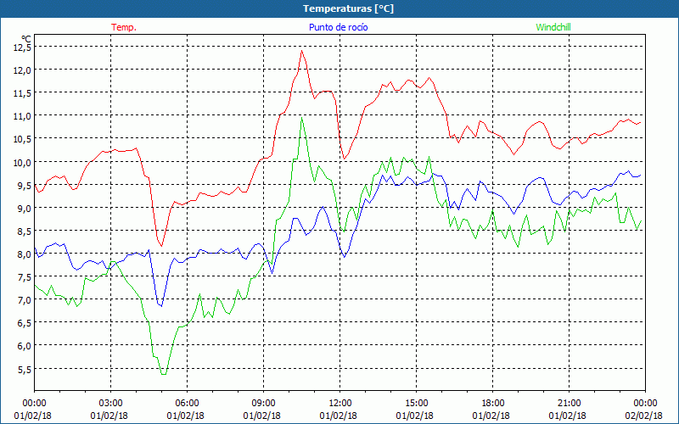Click the '11,0' y-axis label
Viewport: 679px width, 424px height.
pos(23,116)
